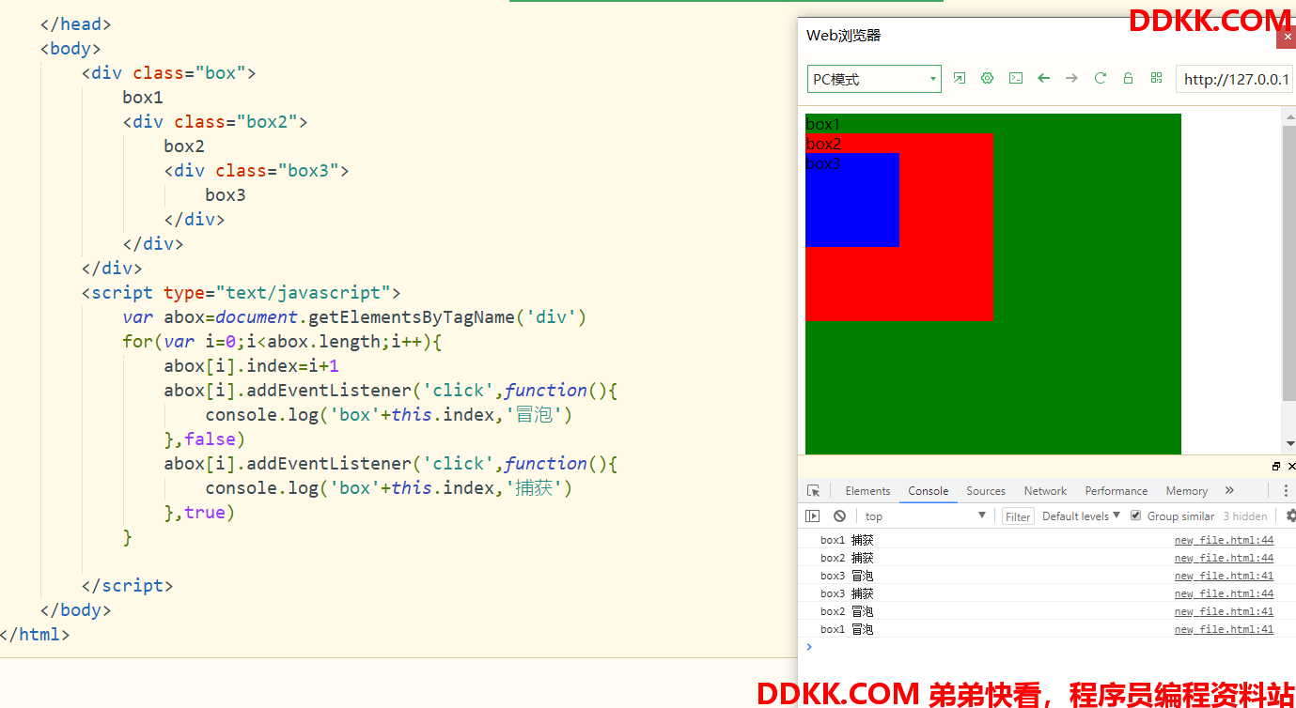
Task: Click the <div class="box3"> code line
Action: [x=257, y=171]
